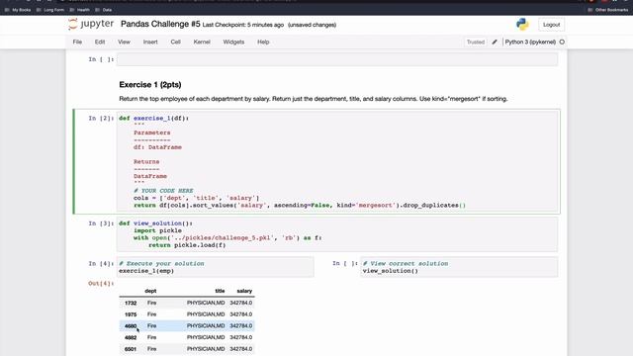Click the title column header

(220, 291)
